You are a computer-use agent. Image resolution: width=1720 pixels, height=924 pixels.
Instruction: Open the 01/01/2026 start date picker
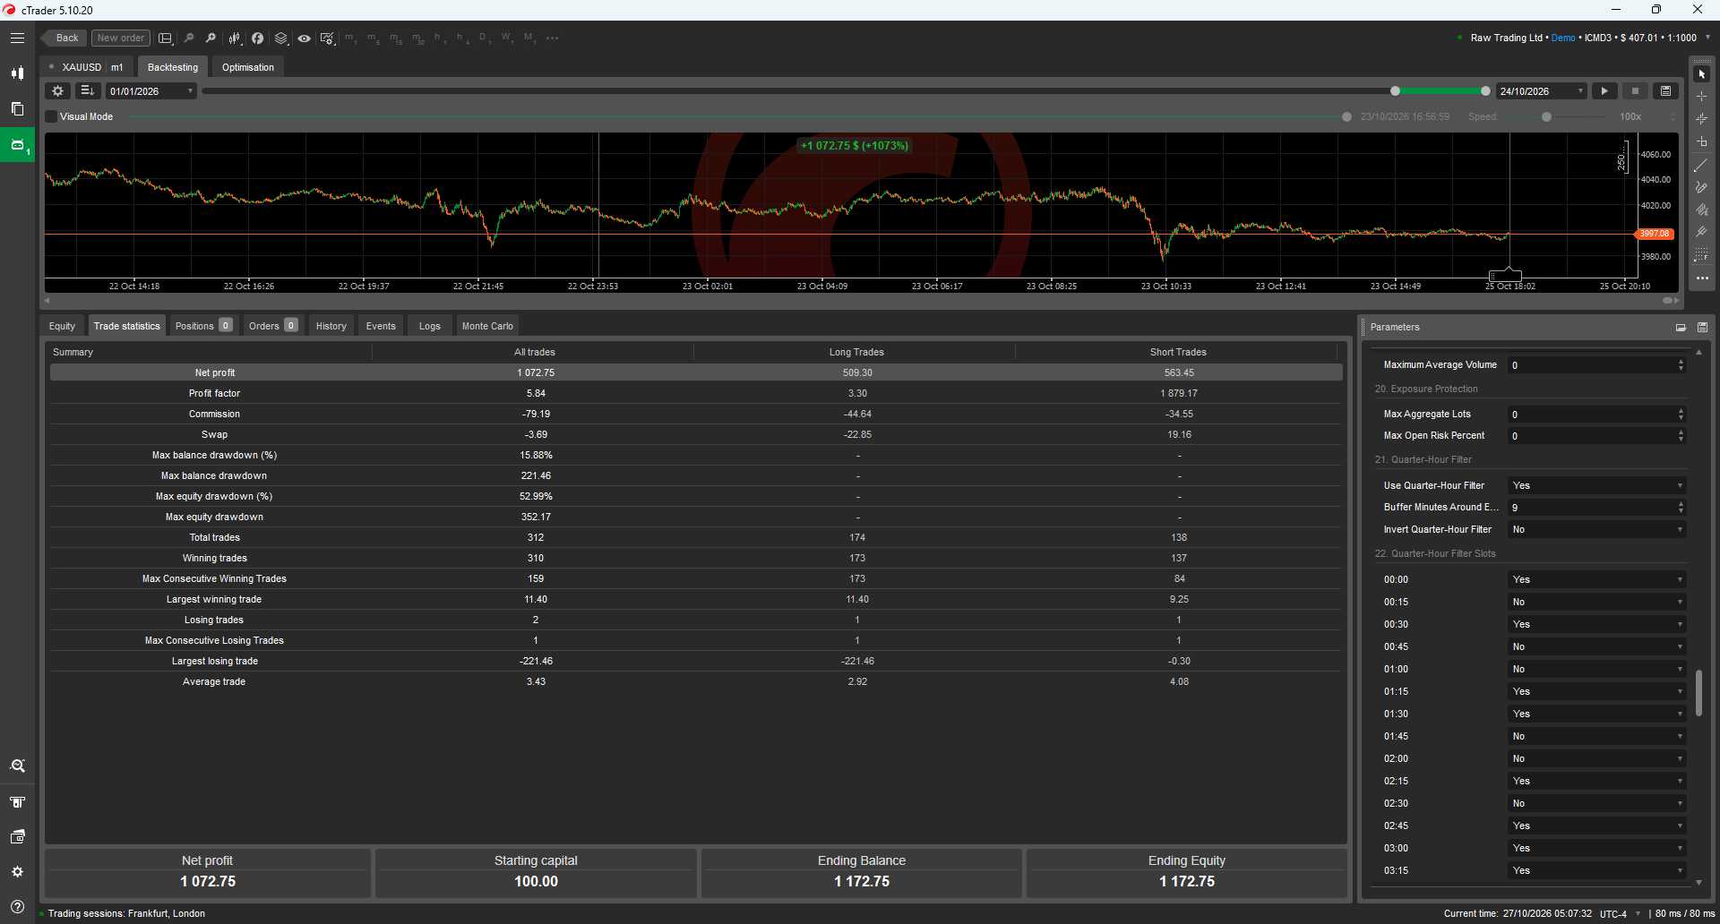pos(150,90)
